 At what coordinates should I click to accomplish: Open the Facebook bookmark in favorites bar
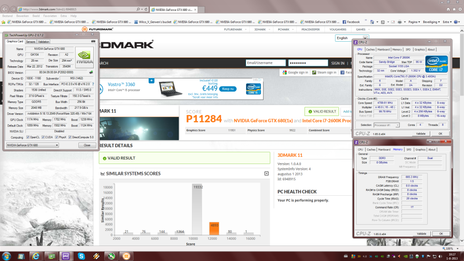tap(351, 22)
